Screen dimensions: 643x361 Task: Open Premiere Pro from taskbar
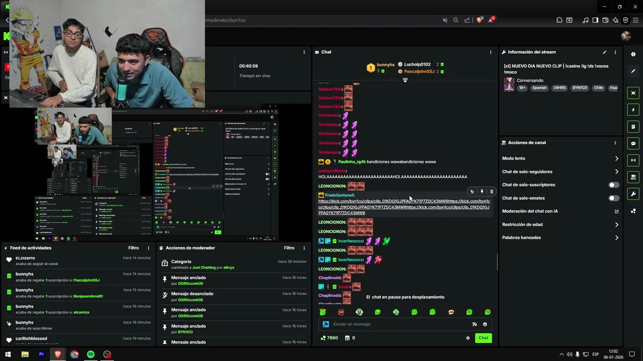pos(41,354)
